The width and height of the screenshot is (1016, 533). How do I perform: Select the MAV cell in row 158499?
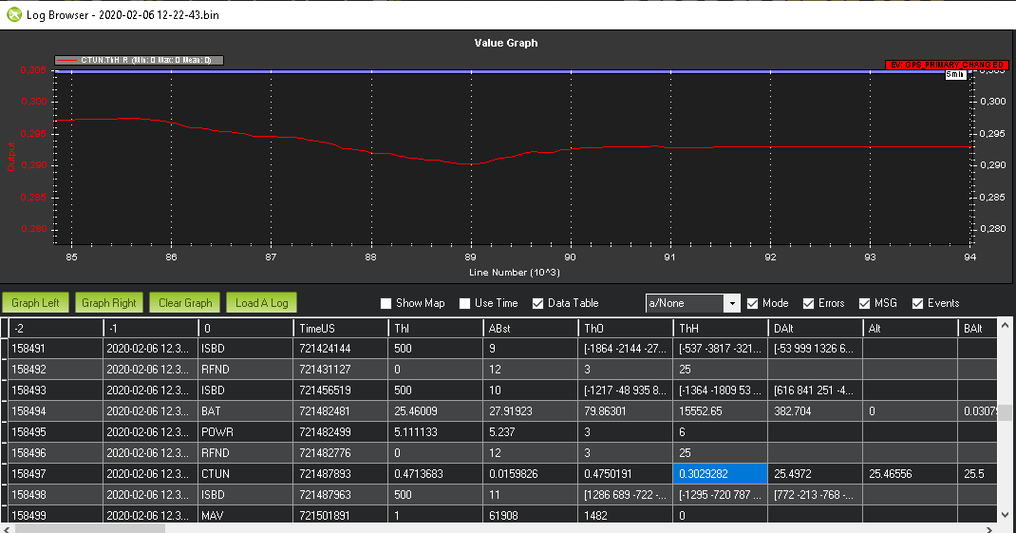pos(246,516)
